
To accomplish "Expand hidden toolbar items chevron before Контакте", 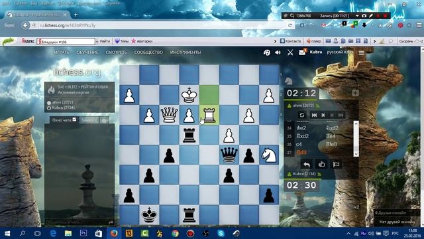I will tap(276, 41).
